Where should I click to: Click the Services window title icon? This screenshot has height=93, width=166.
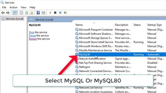(2, 2)
